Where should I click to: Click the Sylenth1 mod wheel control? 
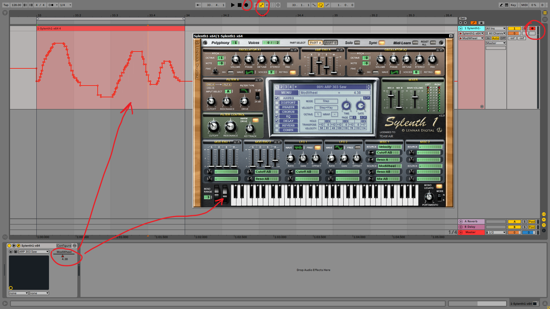tap(225, 194)
